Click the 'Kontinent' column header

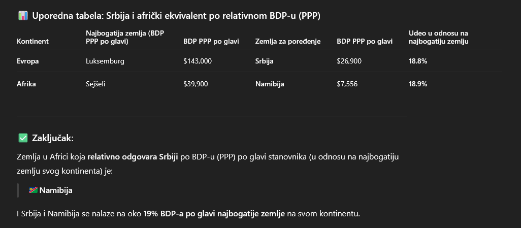[x=33, y=41]
